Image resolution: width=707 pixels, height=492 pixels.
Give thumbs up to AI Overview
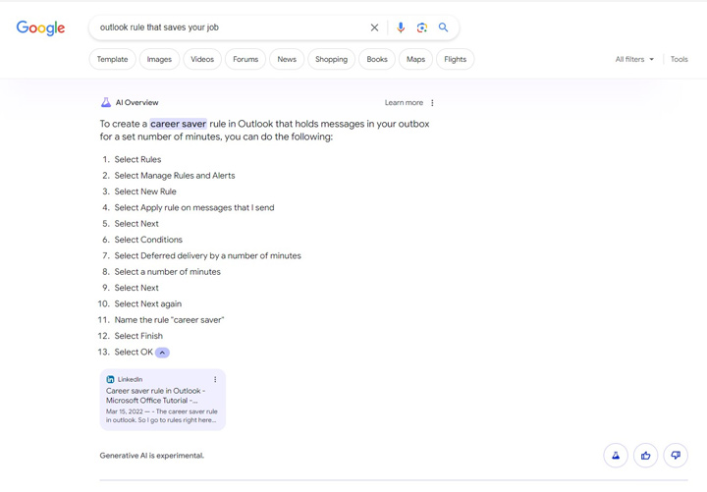coord(645,456)
